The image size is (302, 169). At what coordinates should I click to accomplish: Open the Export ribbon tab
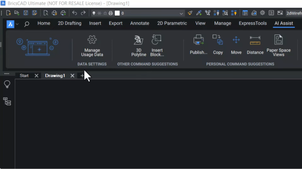pos(116,23)
